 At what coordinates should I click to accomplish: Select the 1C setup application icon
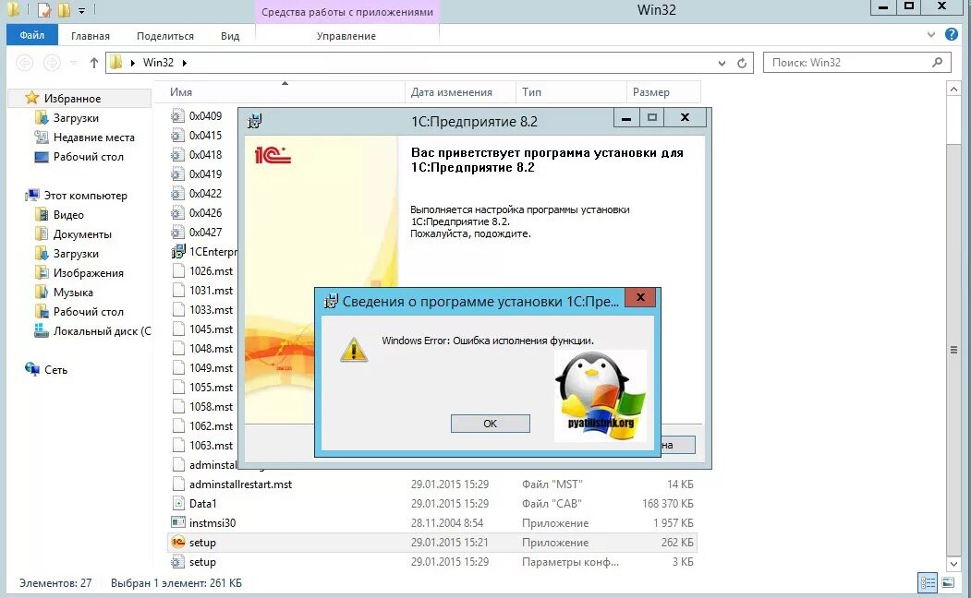[x=177, y=543]
